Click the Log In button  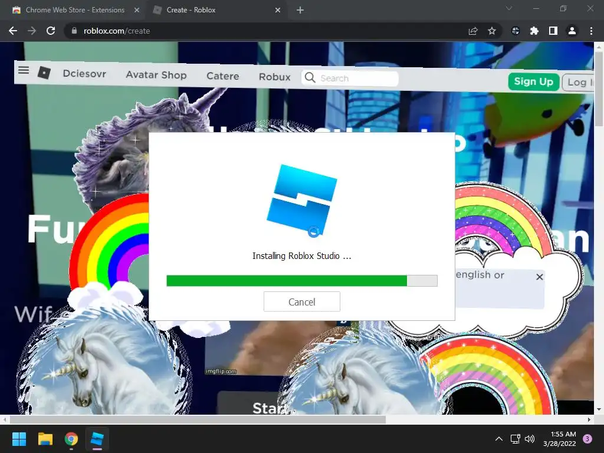pyautogui.click(x=578, y=83)
